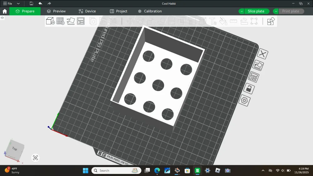Select the Assemble tool left of frame icon
This screenshot has height=176, width=313.
[x=244, y=21]
